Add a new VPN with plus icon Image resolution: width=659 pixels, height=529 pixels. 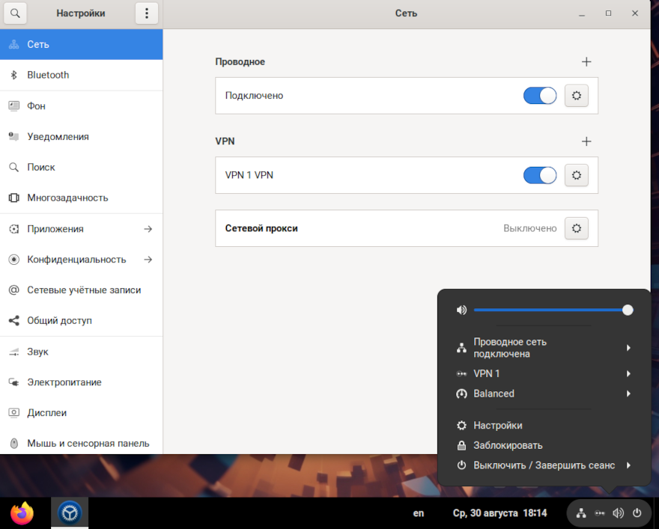click(586, 141)
